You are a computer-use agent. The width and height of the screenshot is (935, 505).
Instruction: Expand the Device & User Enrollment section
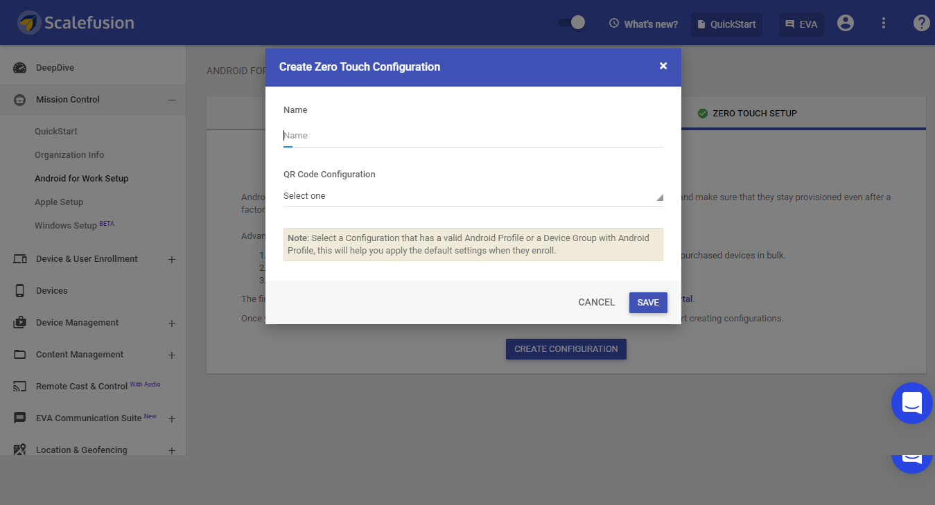tap(171, 258)
